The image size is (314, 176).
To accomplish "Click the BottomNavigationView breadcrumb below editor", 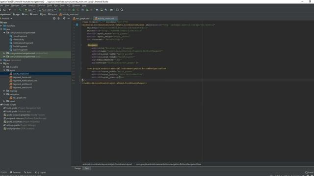I will [x=168, y=164].
